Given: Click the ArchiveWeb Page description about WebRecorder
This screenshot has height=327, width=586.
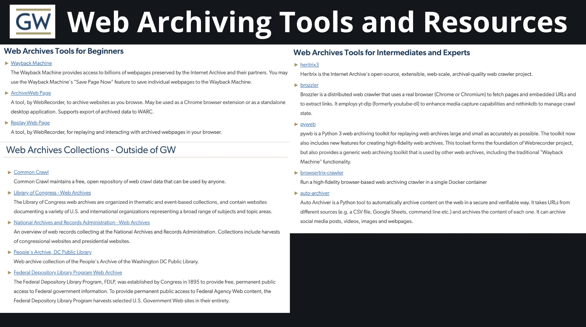Looking at the screenshot, I should point(148,107).
